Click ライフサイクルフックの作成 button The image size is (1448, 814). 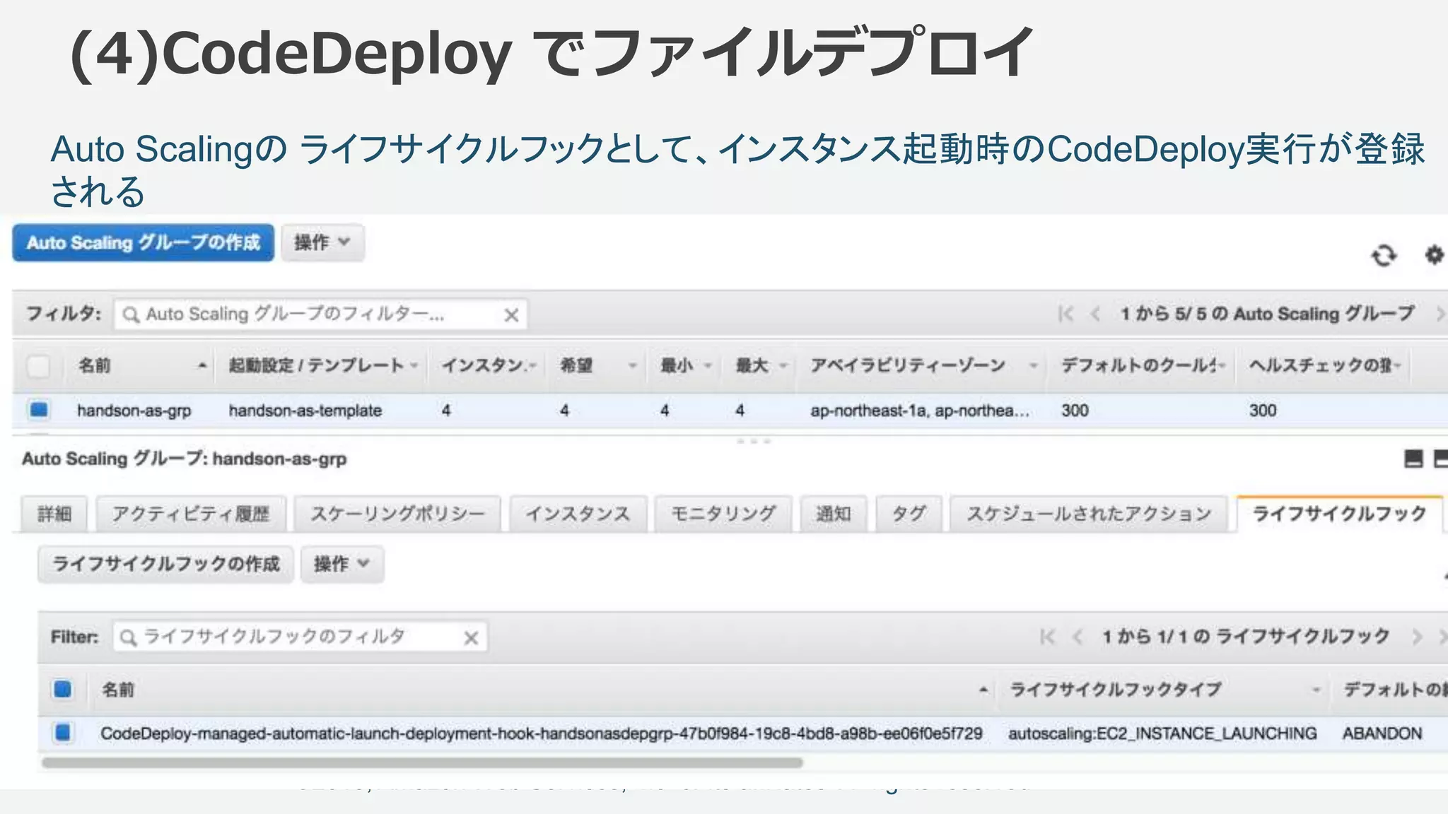click(x=165, y=564)
